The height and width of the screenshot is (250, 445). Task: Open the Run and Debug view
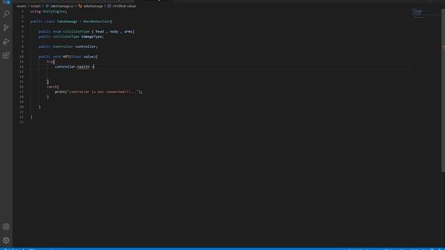coord(6,42)
